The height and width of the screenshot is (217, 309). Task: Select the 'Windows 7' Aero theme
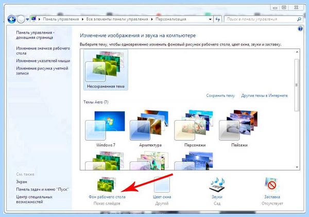point(106,129)
